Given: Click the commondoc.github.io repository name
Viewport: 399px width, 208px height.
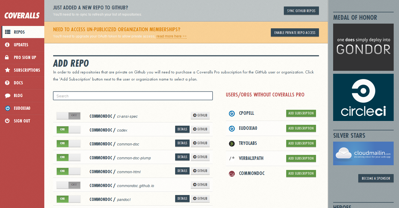Looking at the screenshot, I should coord(136,186).
